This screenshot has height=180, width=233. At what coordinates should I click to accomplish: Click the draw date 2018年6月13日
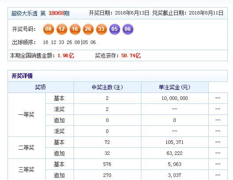[132, 13]
